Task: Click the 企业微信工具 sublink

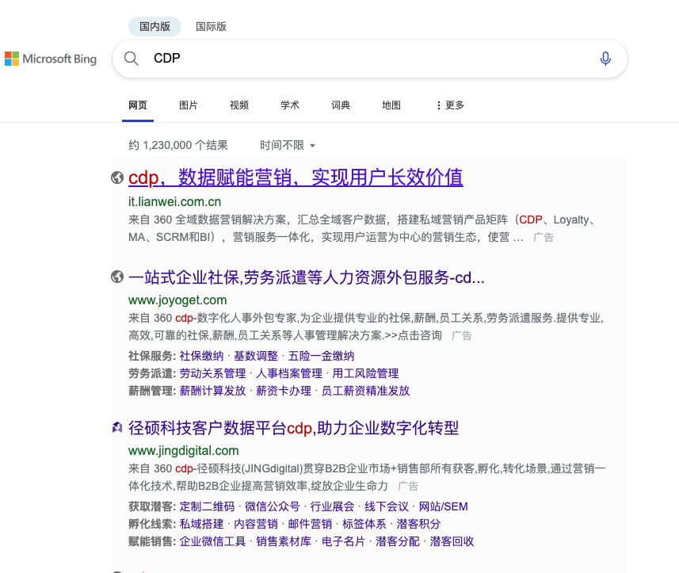Action: click(x=212, y=541)
